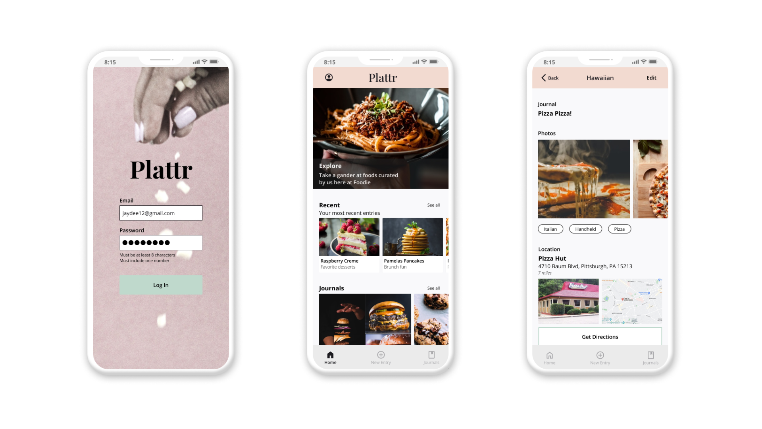This screenshot has width=762, height=429.
Task: Switch to Home tab in bottom nav
Action: pos(330,358)
